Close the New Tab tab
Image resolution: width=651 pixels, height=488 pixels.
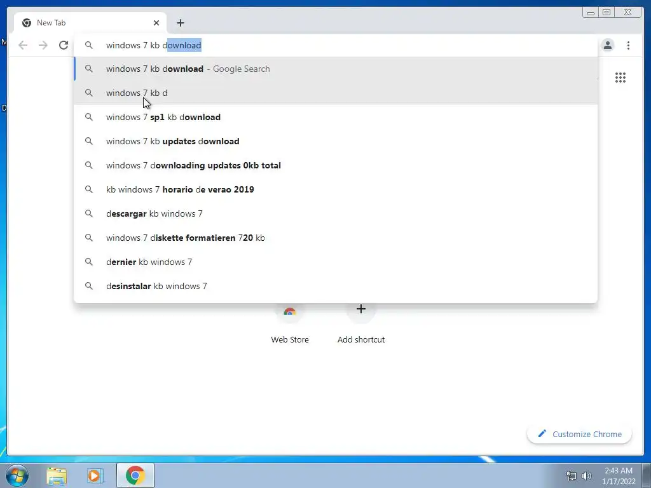[x=156, y=23]
